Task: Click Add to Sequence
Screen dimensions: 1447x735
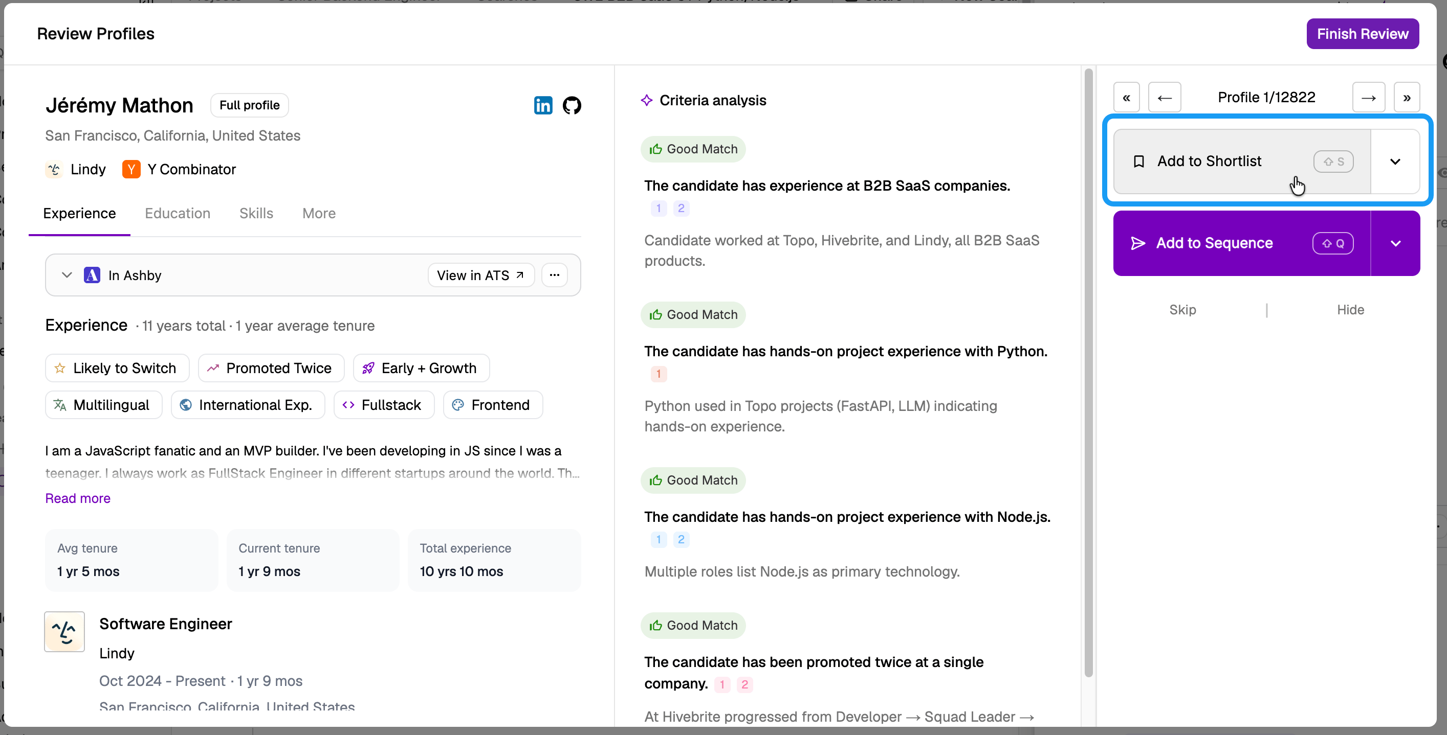Action: tap(1242, 243)
